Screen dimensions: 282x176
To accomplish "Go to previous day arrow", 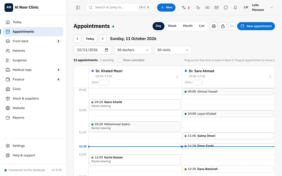I will tap(77, 39).
